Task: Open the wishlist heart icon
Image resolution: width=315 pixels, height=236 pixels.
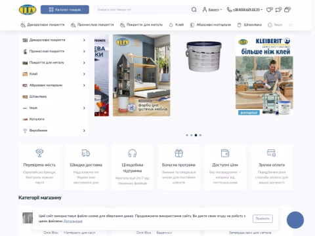Action: (269, 10)
